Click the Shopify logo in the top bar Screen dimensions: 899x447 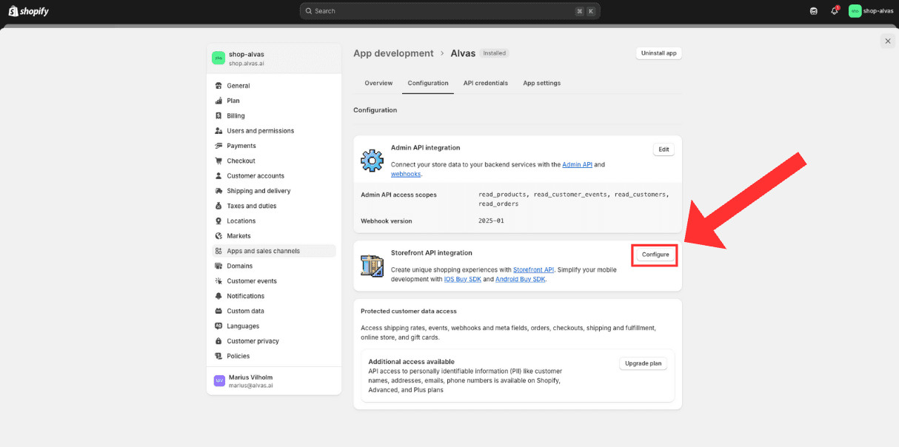pyautogui.click(x=29, y=11)
